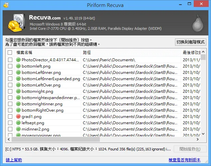Tick the checkbox for bottomRightOver.png
This screenshot has width=211, height=166.
tap(10, 110)
